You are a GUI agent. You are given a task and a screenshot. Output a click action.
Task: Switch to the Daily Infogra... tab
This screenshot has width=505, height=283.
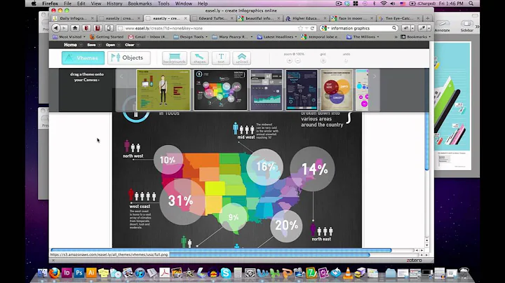(73, 18)
